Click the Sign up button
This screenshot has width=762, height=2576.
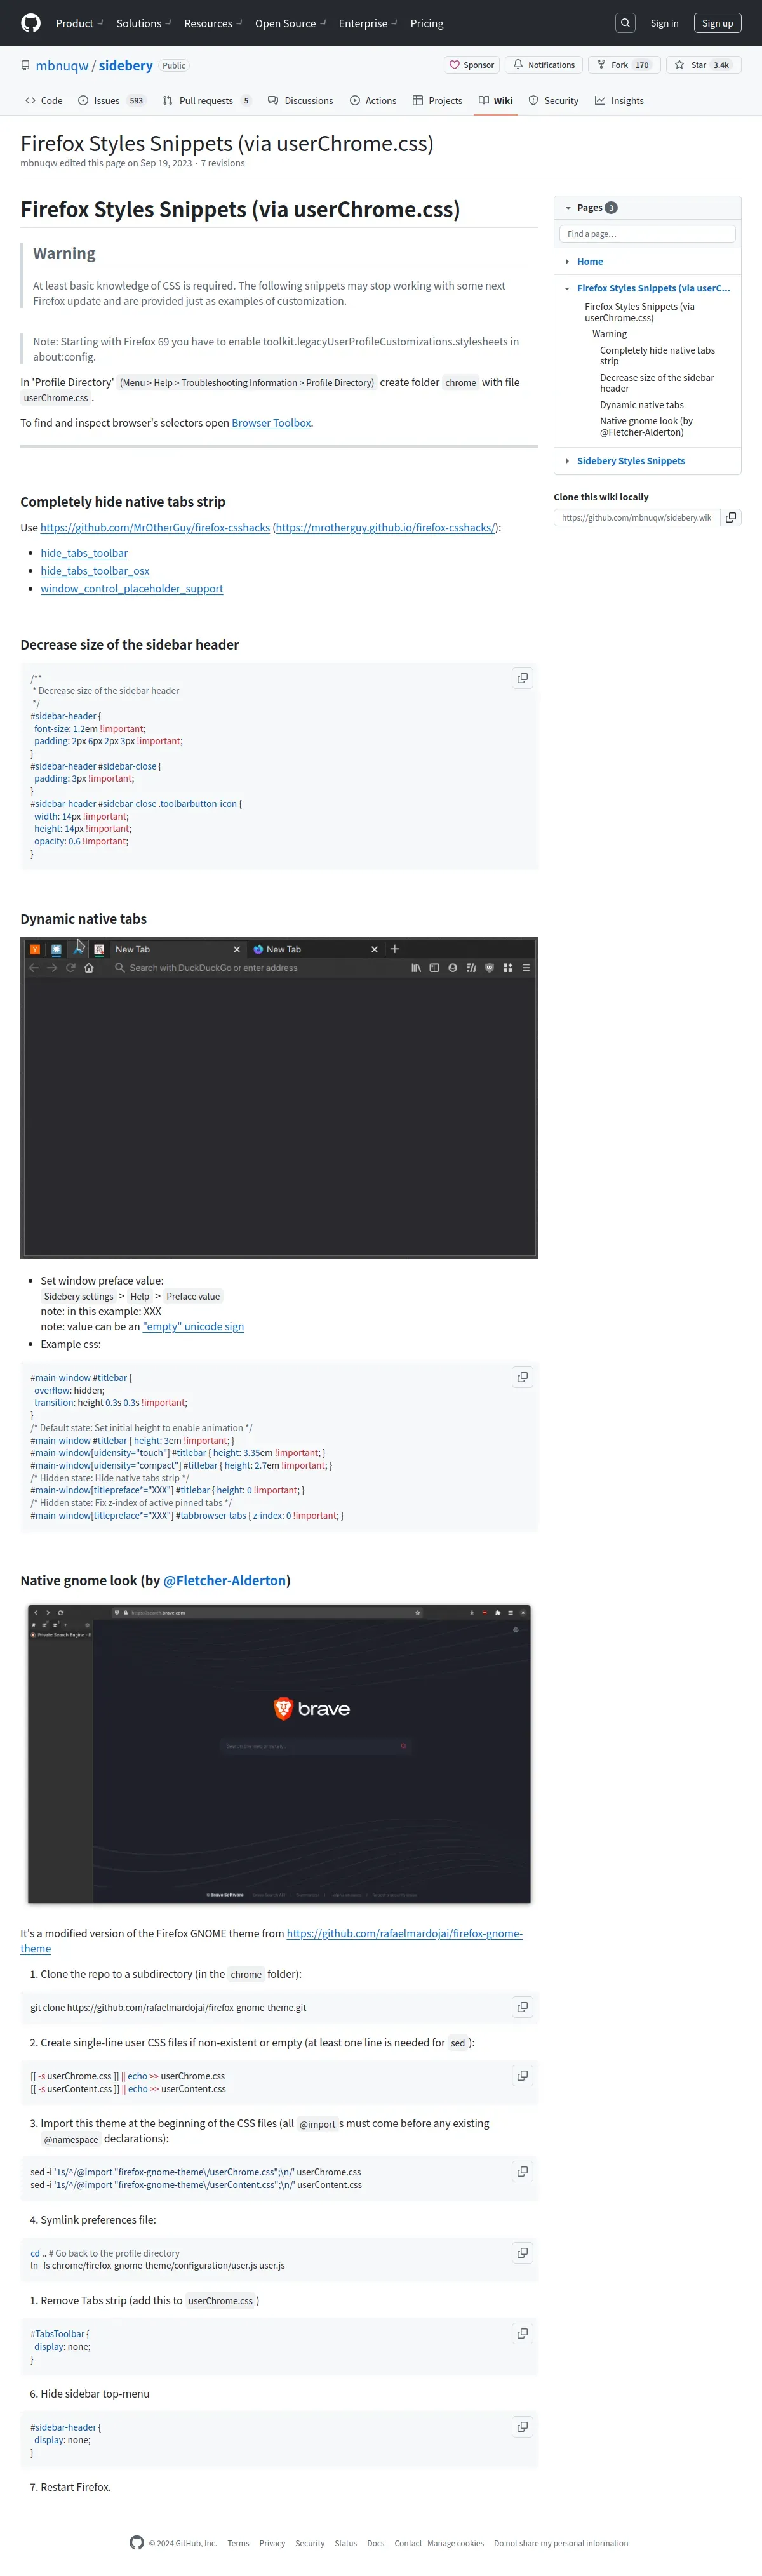point(717,23)
